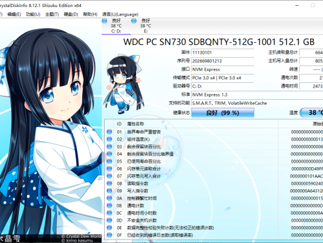This screenshot has width=323, height=243.
Task: Select the 通电时间小时数 attribute row
Action: pos(214,213)
